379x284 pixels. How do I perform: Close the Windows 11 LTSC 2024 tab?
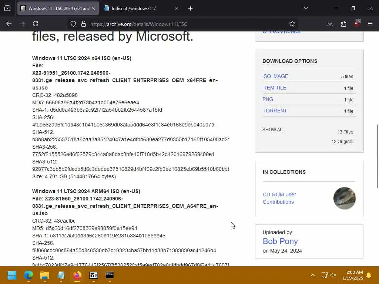coord(93,9)
